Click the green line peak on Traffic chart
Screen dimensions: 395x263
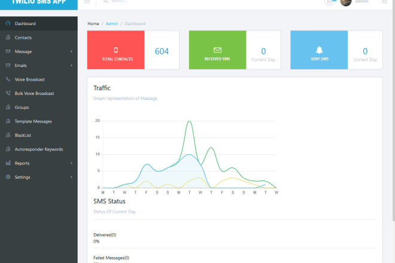click(x=190, y=121)
